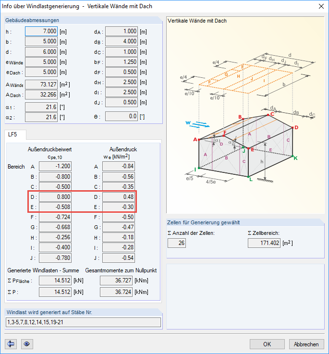This screenshot has height=354, width=329.
Task: Click external pressure 0.48 for zone D
Action: click(119, 197)
